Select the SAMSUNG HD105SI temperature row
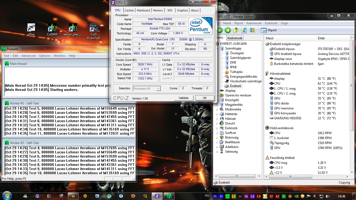This screenshot has height=200, width=356. pos(307,118)
